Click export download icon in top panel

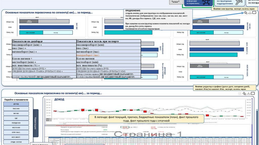pyautogui.click(x=250, y=13)
